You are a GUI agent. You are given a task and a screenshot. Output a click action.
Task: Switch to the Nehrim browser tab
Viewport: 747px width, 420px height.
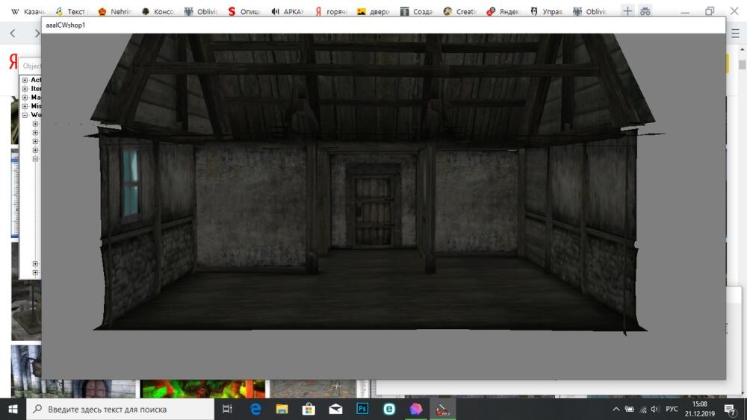[x=114, y=11]
